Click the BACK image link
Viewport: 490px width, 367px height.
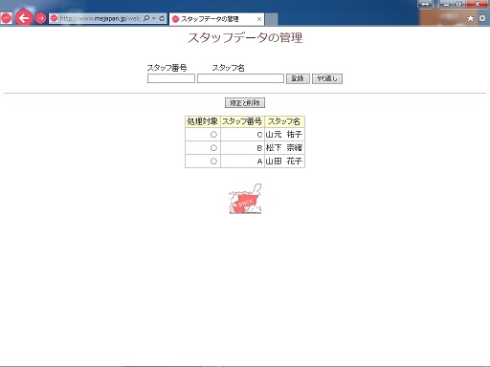point(245,199)
